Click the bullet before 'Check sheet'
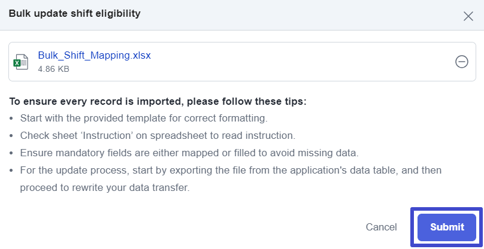The width and height of the screenshot is (484, 249). click(x=11, y=136)
